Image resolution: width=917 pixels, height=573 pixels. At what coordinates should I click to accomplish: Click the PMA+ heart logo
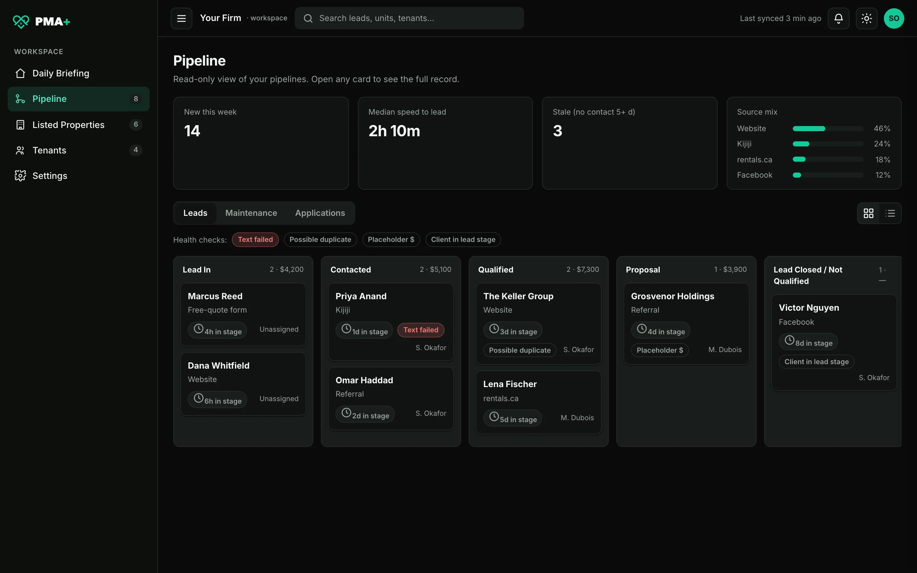pyautogui.click(x=21, y=21)
